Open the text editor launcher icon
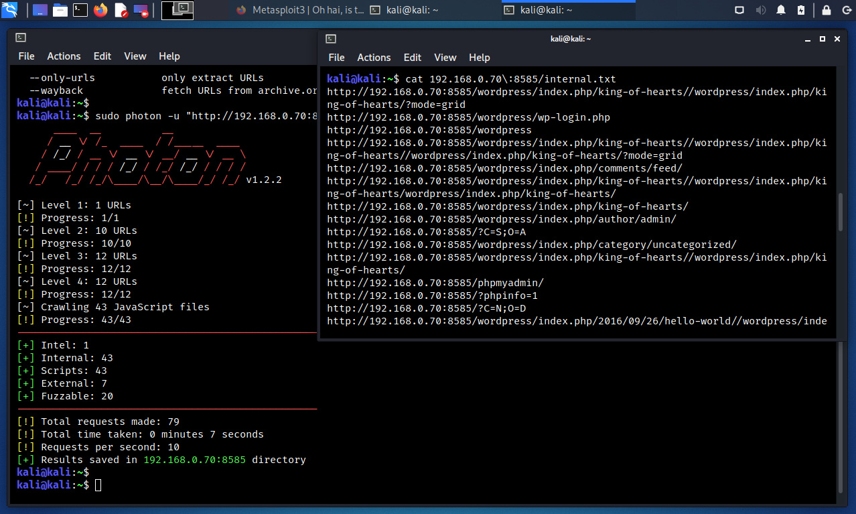This screenshot has width=856, height=514. [x=121, y=10]
